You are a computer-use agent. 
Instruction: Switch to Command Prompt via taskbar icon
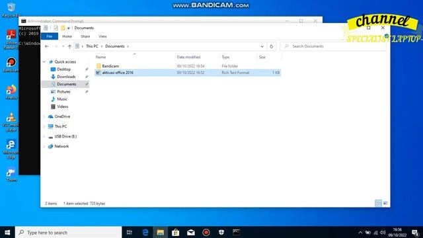point(237,232)
